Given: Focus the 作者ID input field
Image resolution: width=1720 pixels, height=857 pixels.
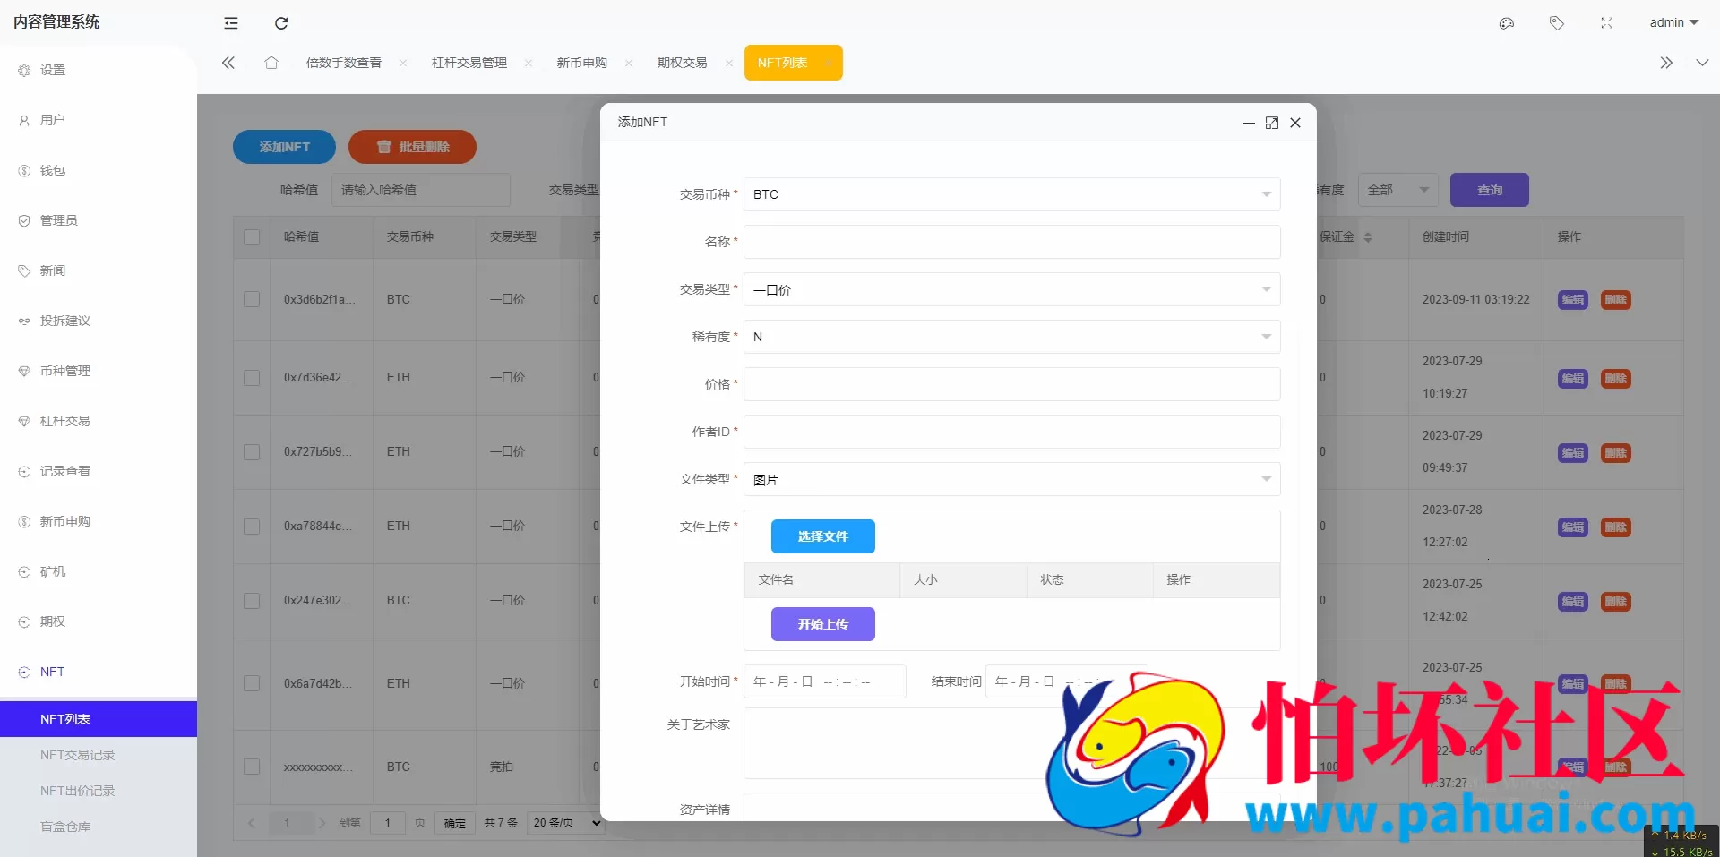Looking at the screenshot, I should pyautogui.click(x=1012, y=432).
